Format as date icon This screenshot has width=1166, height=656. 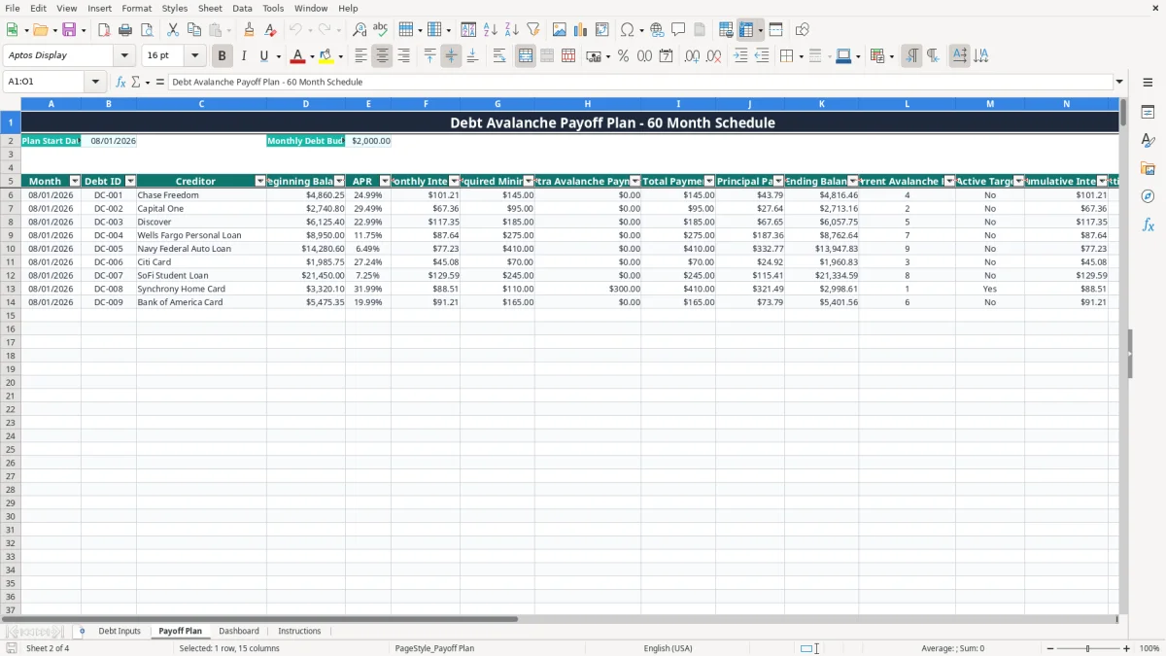(666, 56)
